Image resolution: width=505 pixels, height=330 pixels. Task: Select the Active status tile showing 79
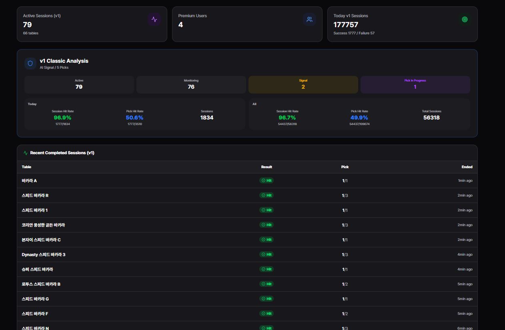pyautogui.click(x=79, y=85)
